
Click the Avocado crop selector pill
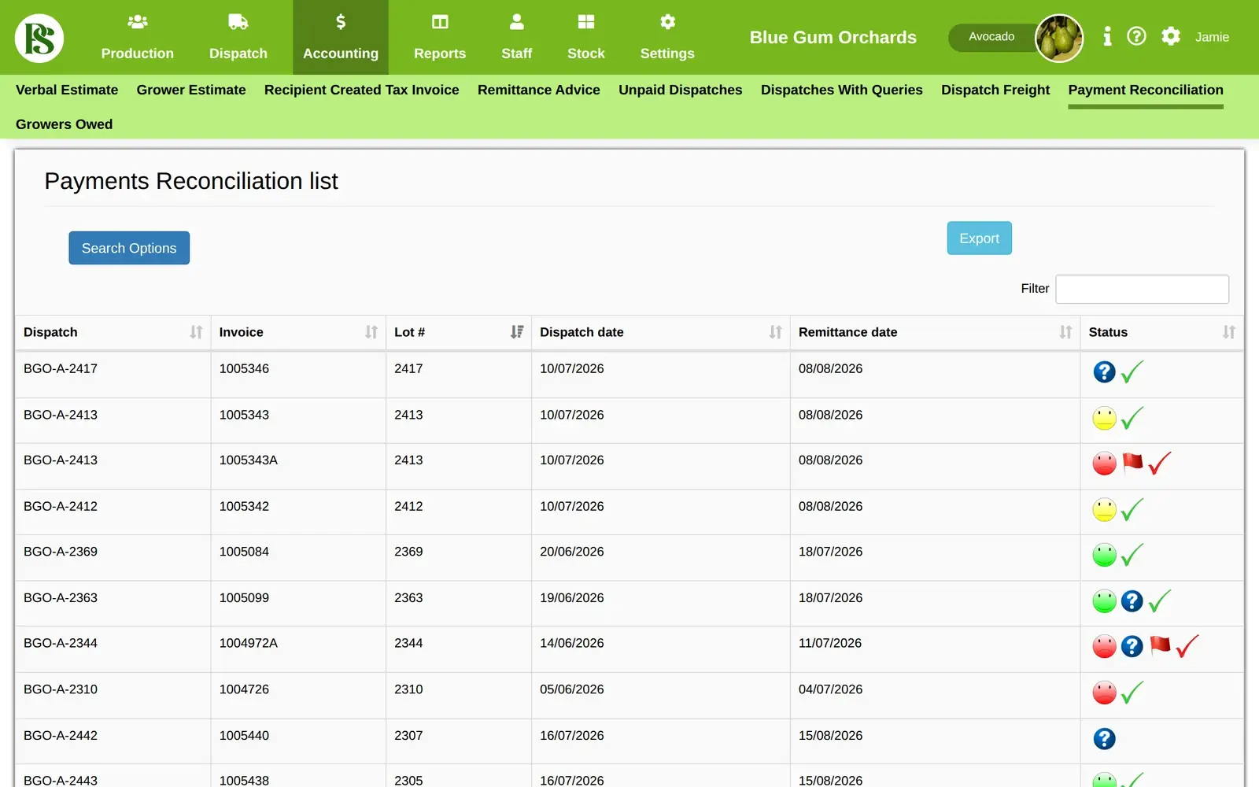(991, 37)
